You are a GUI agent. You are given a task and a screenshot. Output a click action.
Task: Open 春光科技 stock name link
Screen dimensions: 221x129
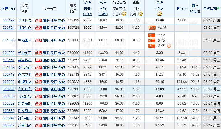click(x=25, y=60)
